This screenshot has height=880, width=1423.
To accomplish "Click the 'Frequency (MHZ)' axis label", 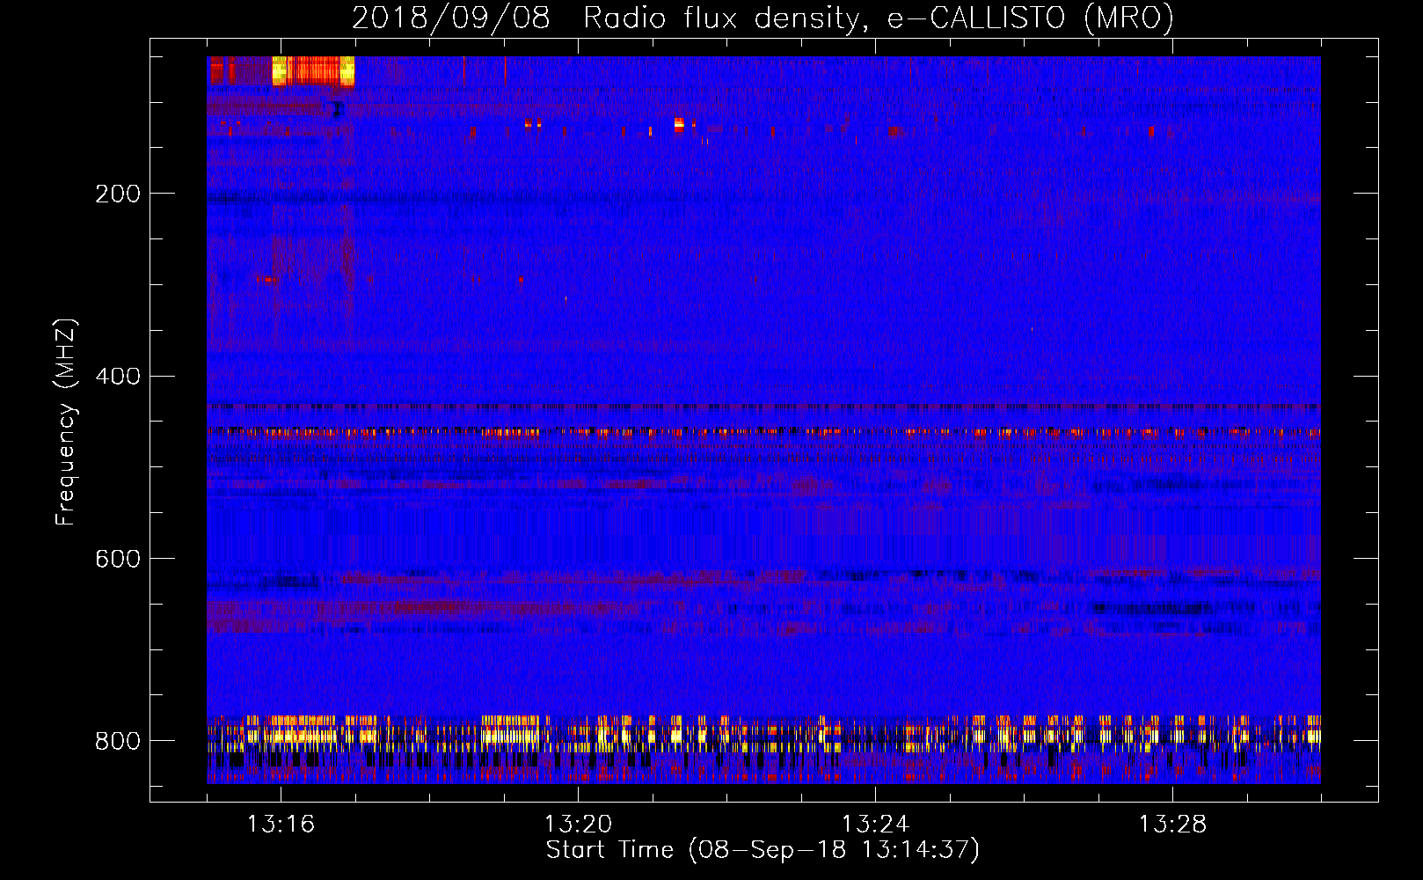I will point(66,422).
